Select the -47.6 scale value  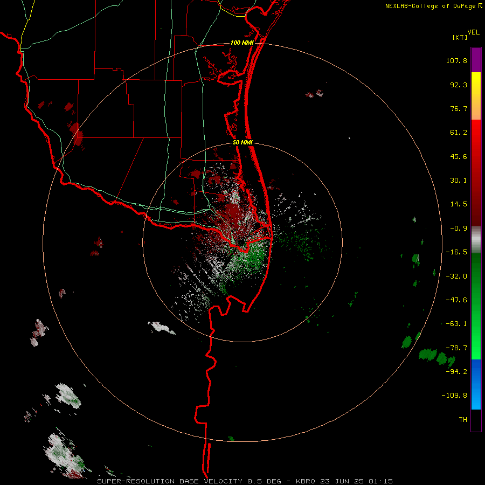pos(456,300)
